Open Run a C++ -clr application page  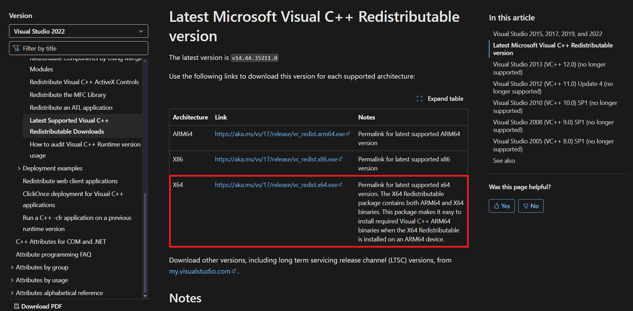pos(77,223)
